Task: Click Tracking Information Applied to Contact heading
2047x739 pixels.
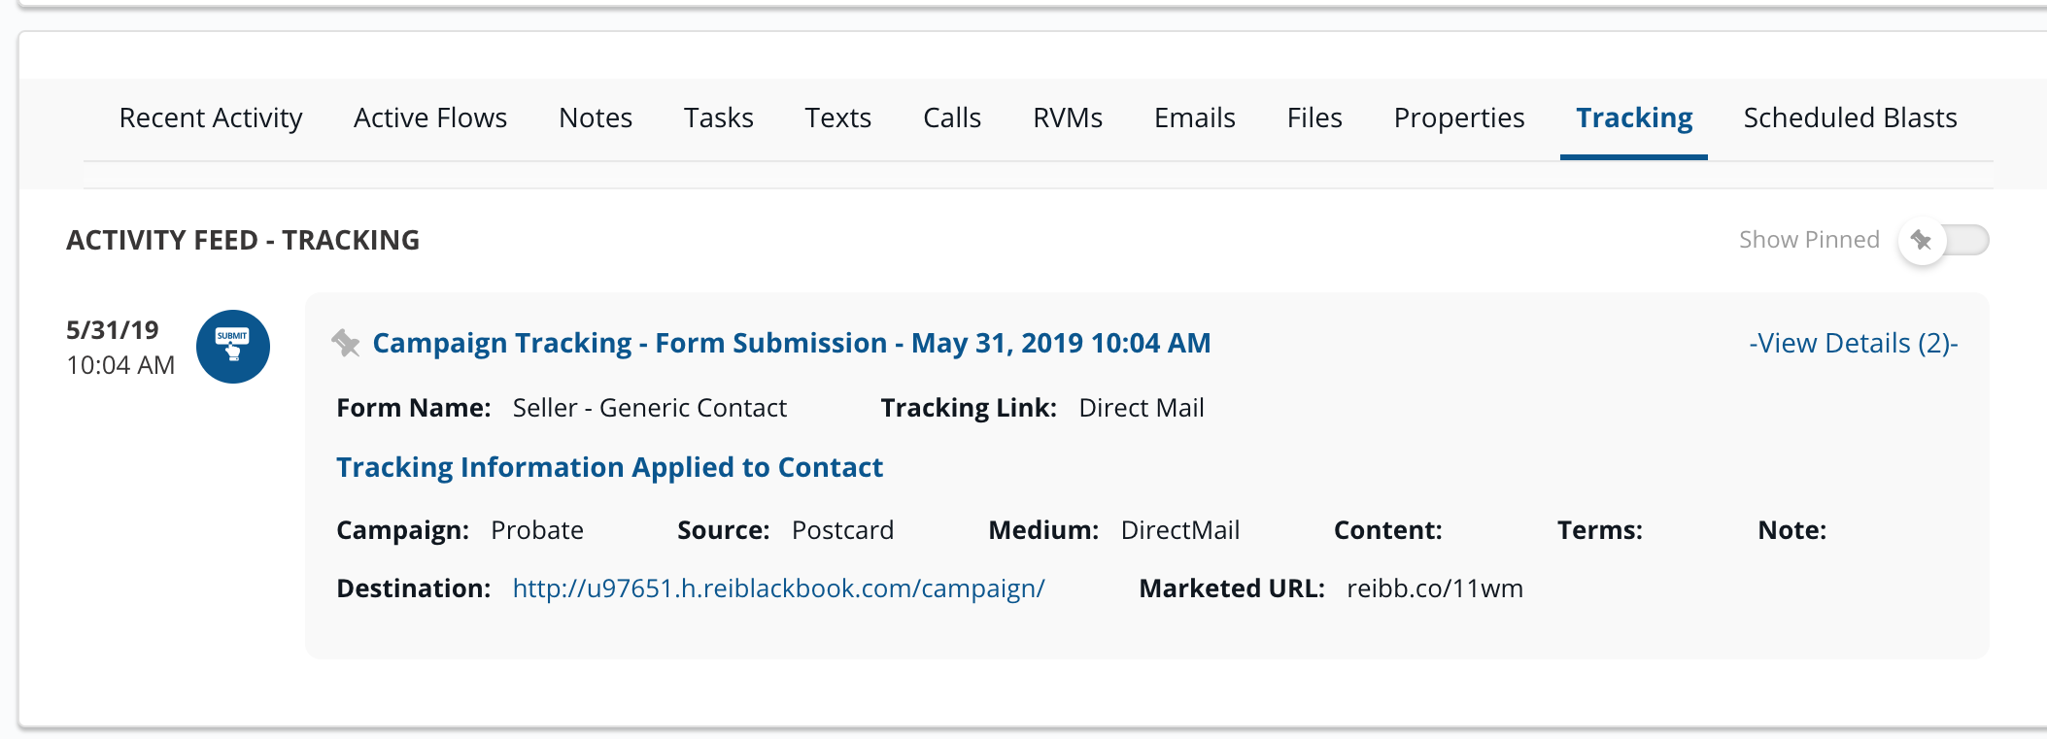Action: tap(609, 467)
